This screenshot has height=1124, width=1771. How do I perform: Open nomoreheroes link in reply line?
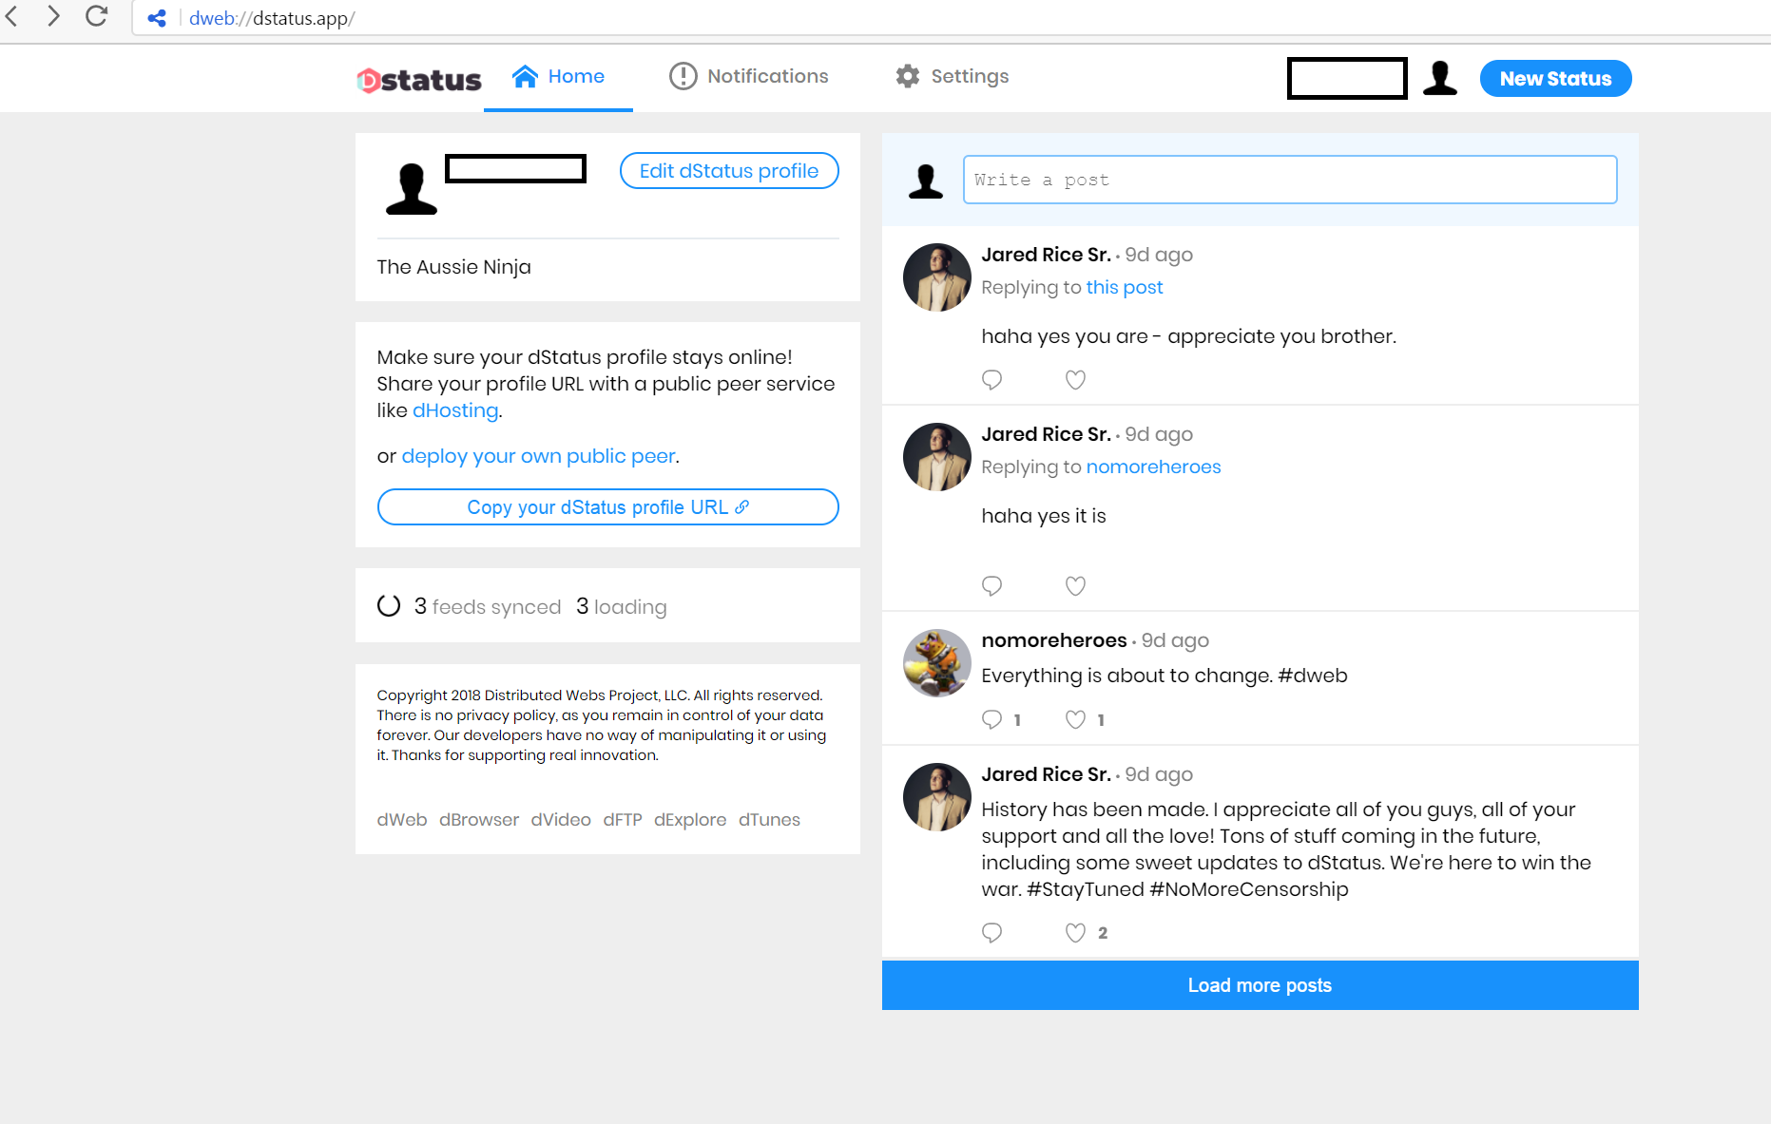(1153, 467)
